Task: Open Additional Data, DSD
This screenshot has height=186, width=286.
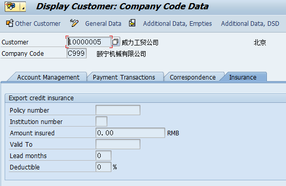Action: [250, 24]
